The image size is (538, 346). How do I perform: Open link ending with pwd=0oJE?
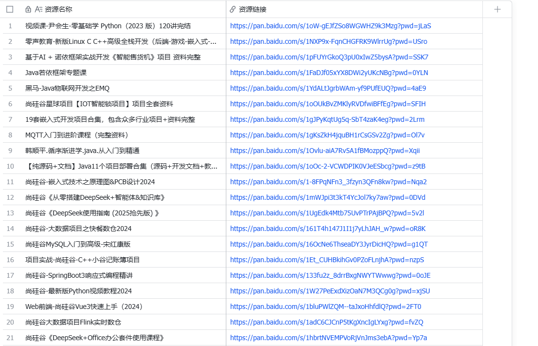click(330, 276)
